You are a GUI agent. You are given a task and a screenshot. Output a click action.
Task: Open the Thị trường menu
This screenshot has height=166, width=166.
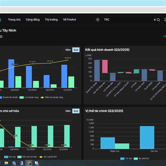coord(51,20)
